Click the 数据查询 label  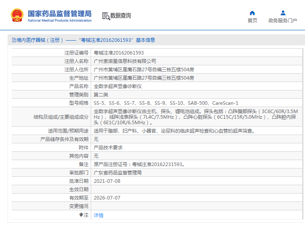121,16
